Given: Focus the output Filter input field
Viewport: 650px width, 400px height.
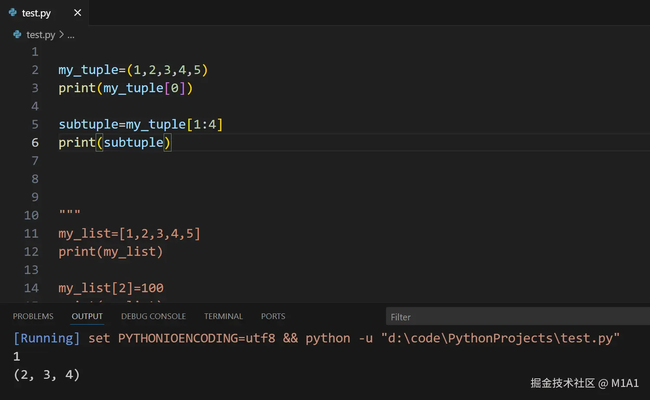Looking at the screenshot, I should click(515, 317).
